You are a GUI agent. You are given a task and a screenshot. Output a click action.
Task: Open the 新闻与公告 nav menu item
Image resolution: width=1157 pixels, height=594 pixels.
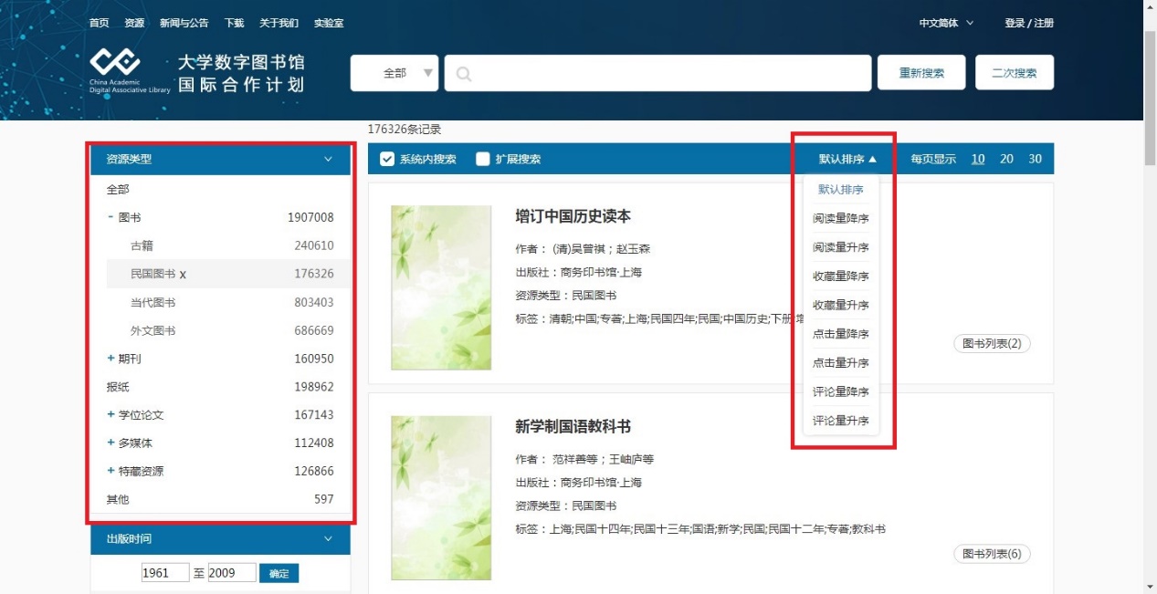184,24
